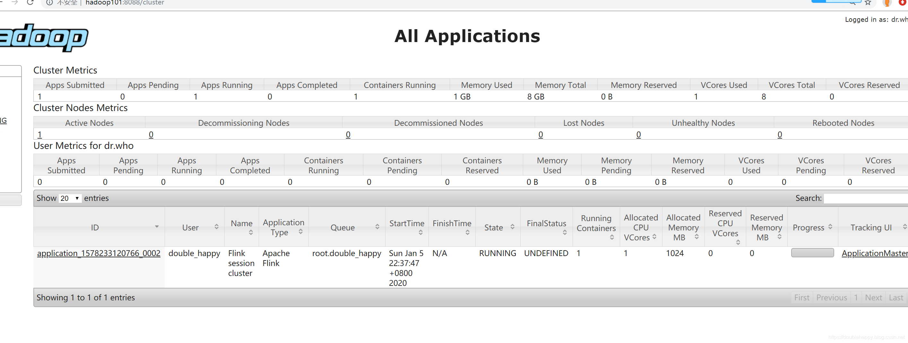The width and height of the screenshot is (908, 343).
Task: Click the All Applications page title
Action: (x=467, y=36)
